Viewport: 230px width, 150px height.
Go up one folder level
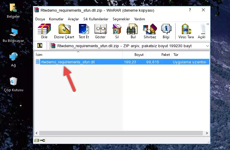(x=40, y=45)
